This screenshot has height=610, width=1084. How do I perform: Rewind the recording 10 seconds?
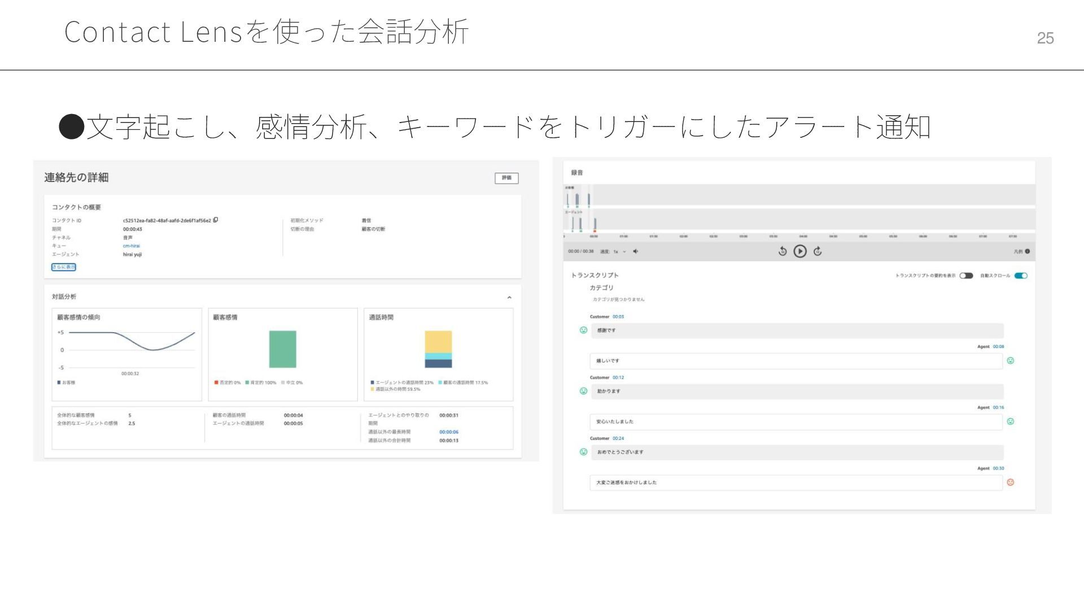pyautogui.click(x=783, y=251)
